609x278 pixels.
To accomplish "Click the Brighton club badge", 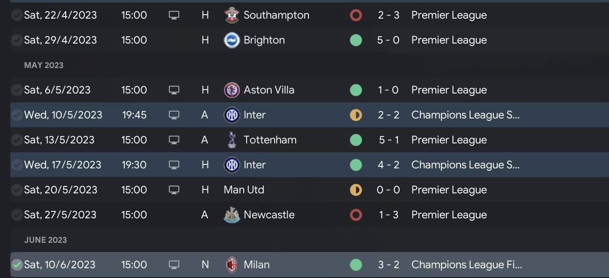I will point(231,40).
